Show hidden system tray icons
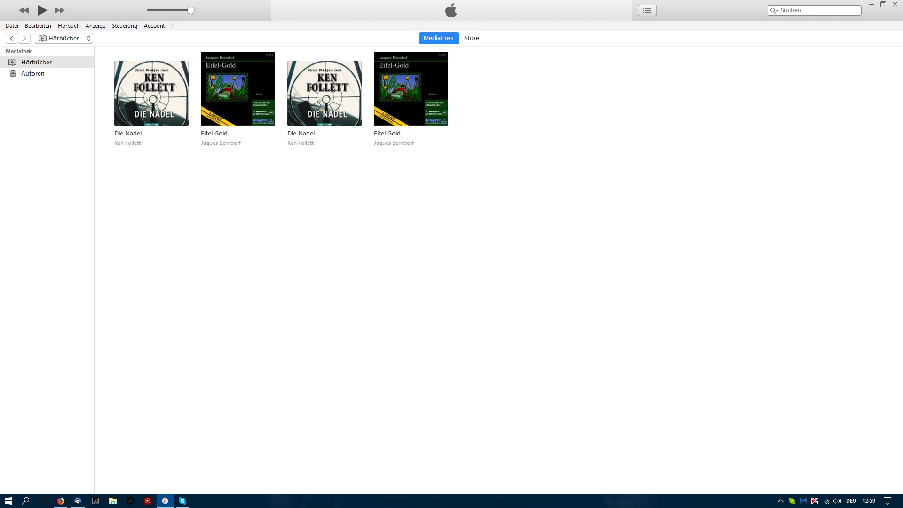The width and height of the screenshot is (903, 508). [781, 501]
